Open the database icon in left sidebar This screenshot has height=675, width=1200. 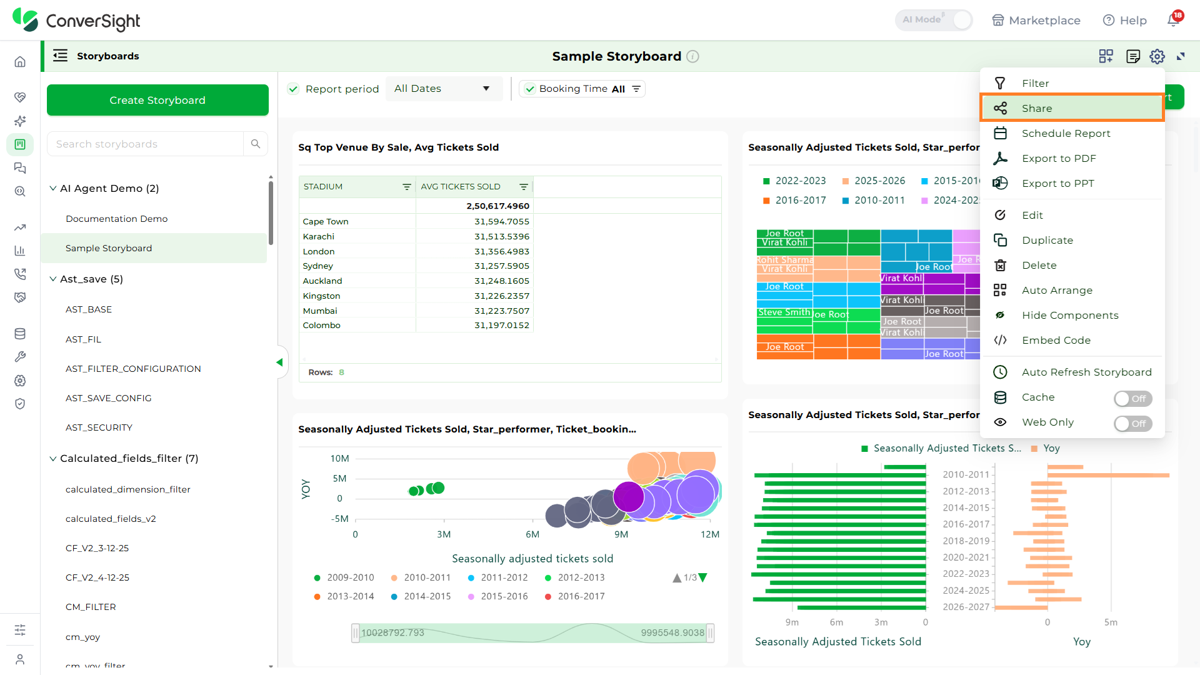click(x=20, y=334)
